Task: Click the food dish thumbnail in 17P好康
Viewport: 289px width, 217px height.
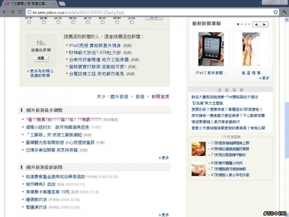Action: (x=199, y=149)
